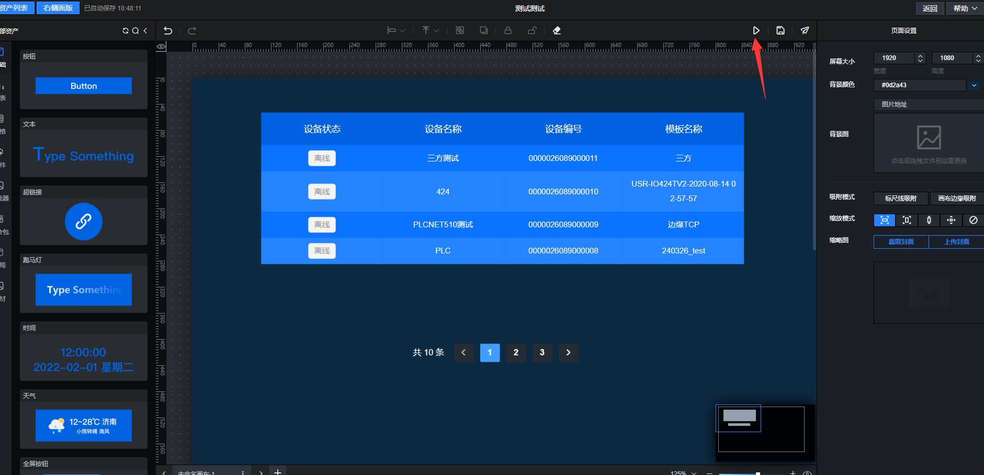Open the alignment dropdown in toolbar
The width and height of the screenshot is (984, 475).
(x=395, y=31)
